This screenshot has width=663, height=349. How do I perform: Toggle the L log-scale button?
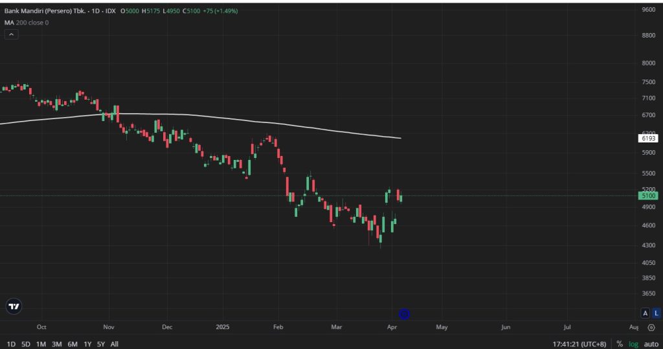click(657, 313)
